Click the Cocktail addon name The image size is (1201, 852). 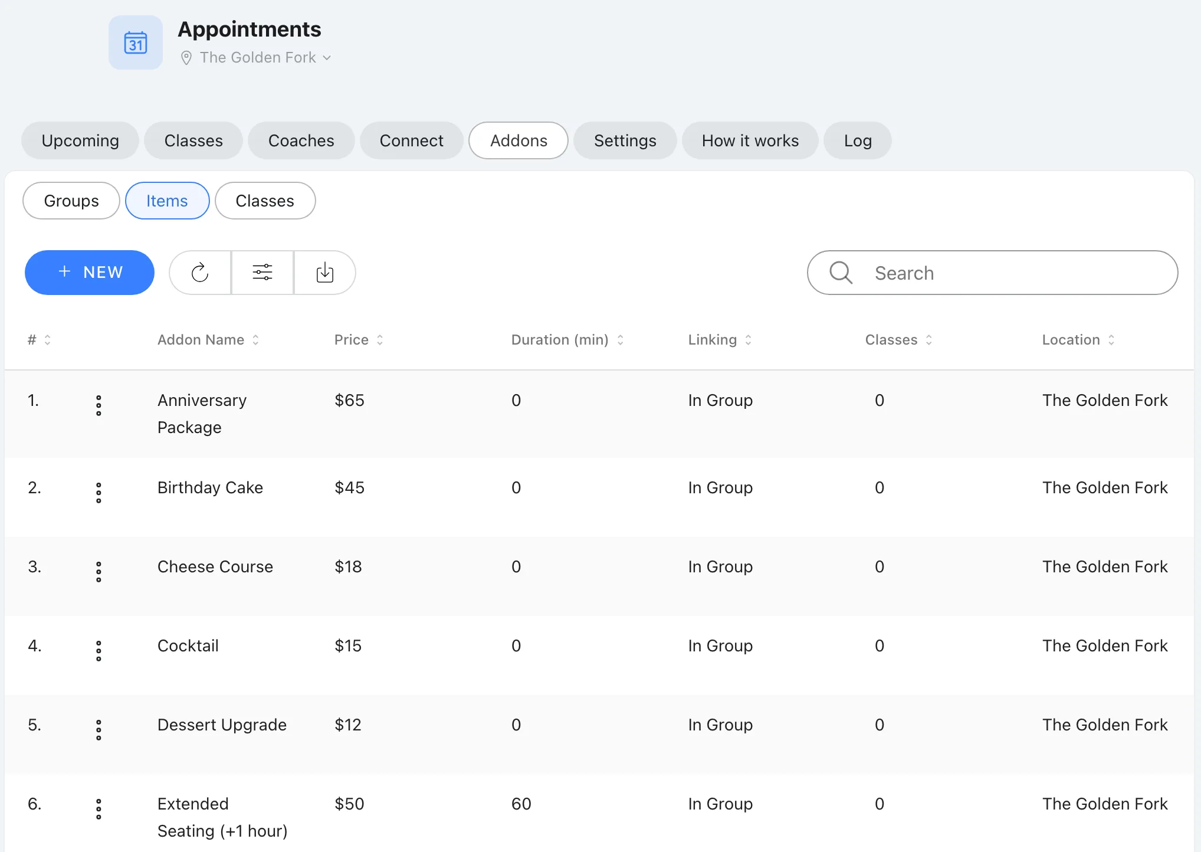[188, 645]
